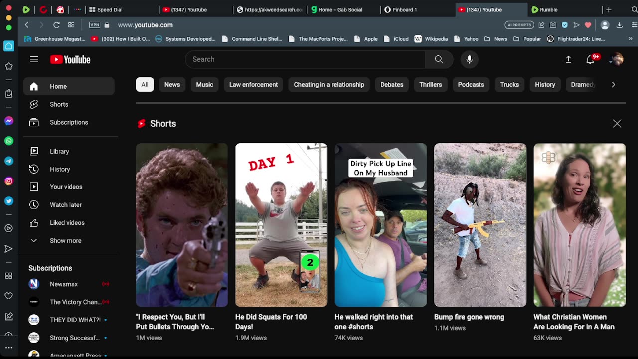Screen dimensions: 638x359
Task: Open WhatsApp in Opera sidebar
Action: (9, 141)
